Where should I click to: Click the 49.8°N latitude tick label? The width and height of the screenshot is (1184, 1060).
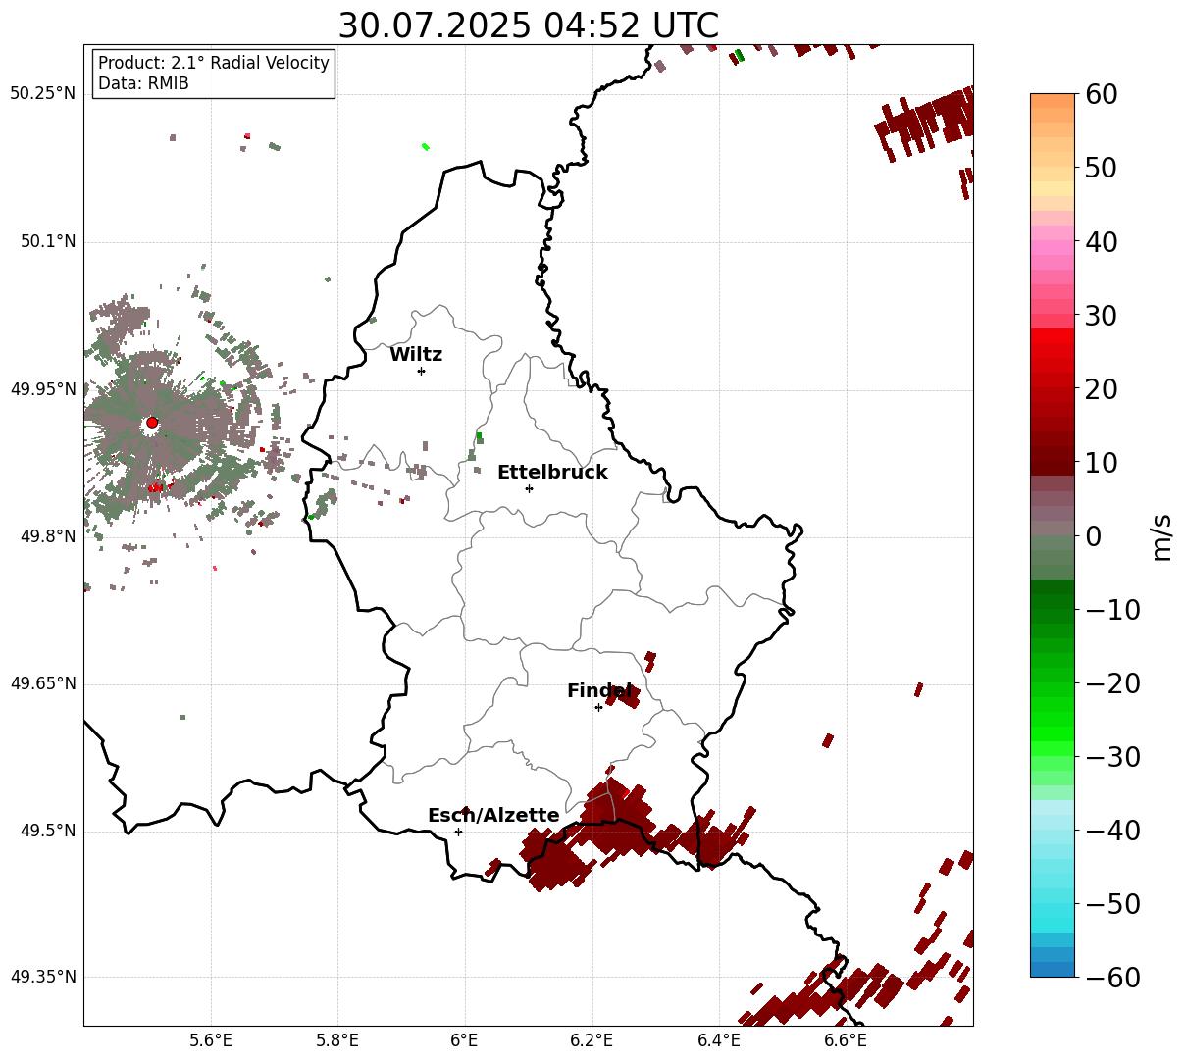click(47, 536)
